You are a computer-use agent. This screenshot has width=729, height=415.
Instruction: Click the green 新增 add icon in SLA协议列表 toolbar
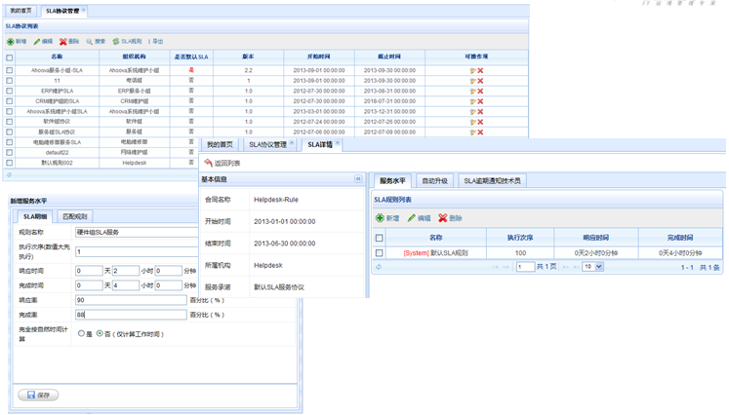coord(11,42)
